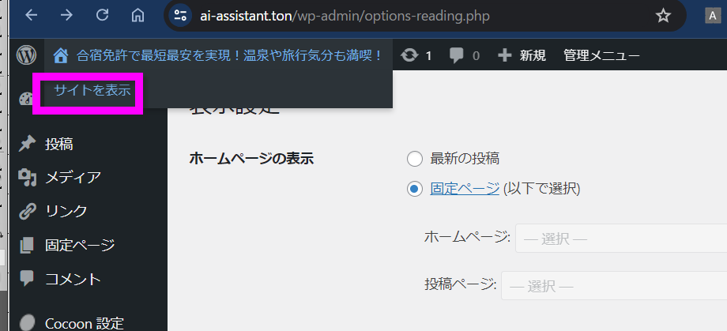727x331 pixels.
Task: Open the comments bubble in admin bar
Action: (464, 55)
